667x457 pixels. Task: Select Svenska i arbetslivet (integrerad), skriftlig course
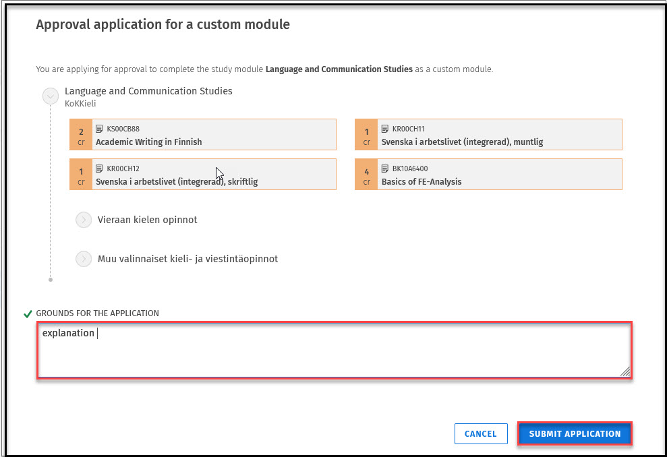(177, 182)
